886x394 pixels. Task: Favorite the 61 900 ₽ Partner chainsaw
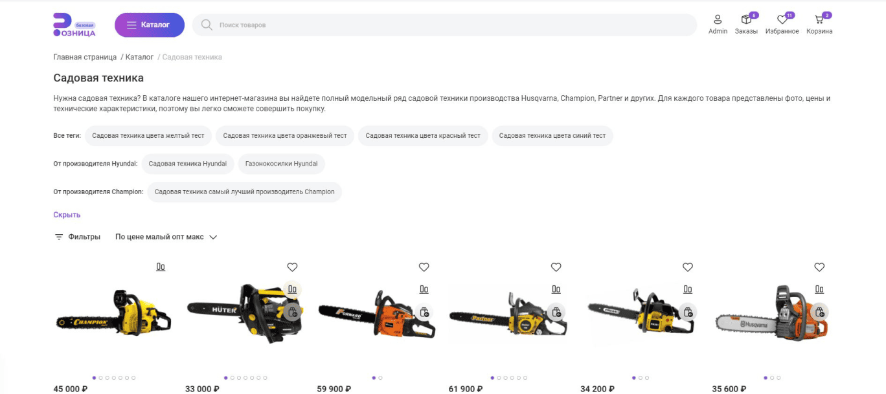coord(556,267)
